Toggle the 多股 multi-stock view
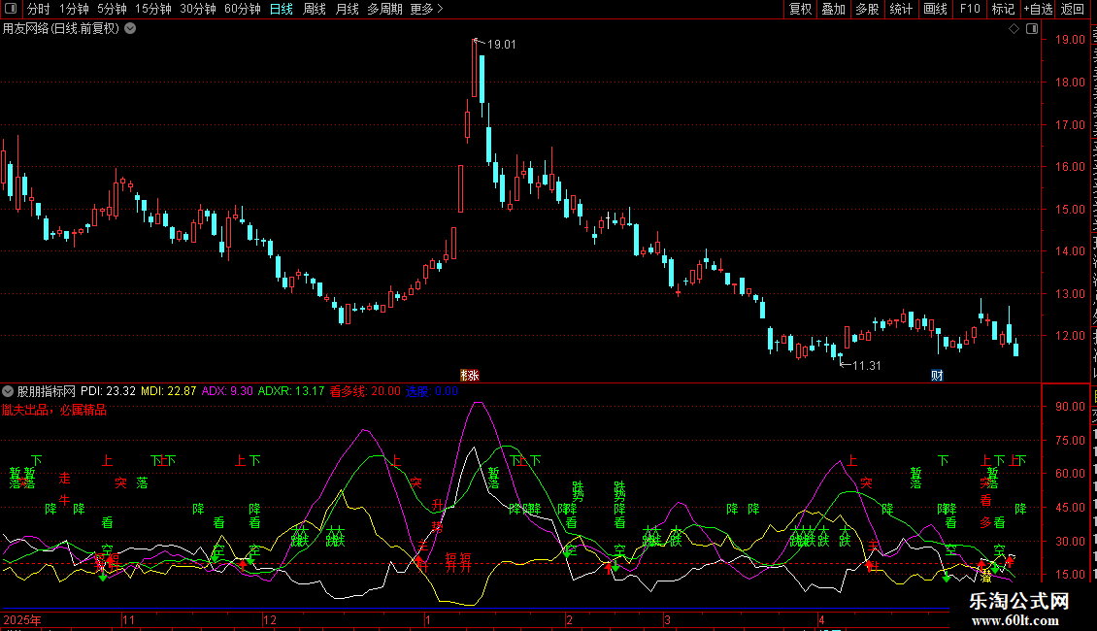The height and width of the screenshot is (631, 1097). [x=867, y=9]
